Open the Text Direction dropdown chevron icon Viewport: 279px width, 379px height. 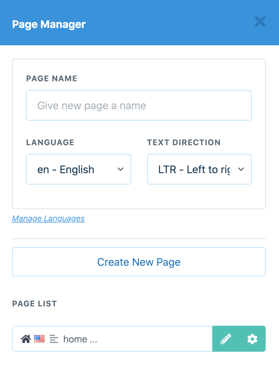pyautogui.click(x=241, y=169)
